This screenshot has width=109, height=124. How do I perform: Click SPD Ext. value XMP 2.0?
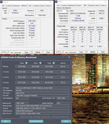102,13
